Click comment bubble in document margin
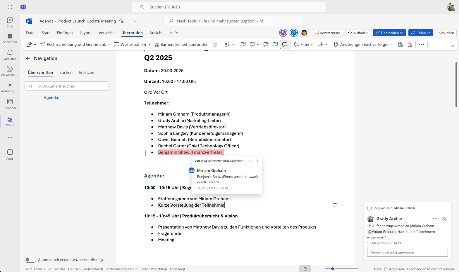This screenshot has height=272, width=459. pyautogui.click(x=335, y=205)
